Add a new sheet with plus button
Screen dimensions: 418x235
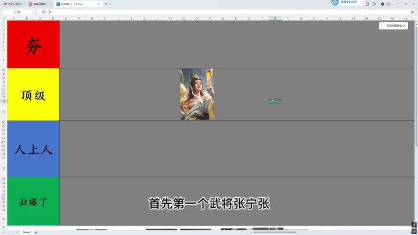36,232
